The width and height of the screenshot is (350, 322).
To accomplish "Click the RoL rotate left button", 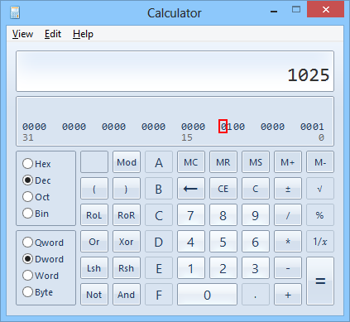I will click(94, 215).
